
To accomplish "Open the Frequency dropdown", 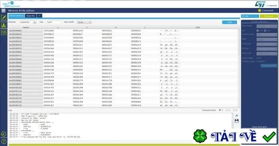I will click(x=267, y=35).
